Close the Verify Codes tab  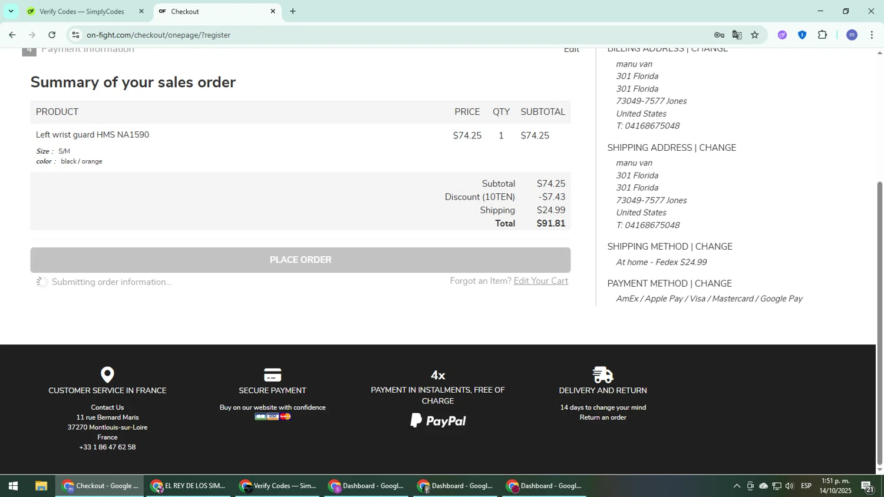pos(141,11)
